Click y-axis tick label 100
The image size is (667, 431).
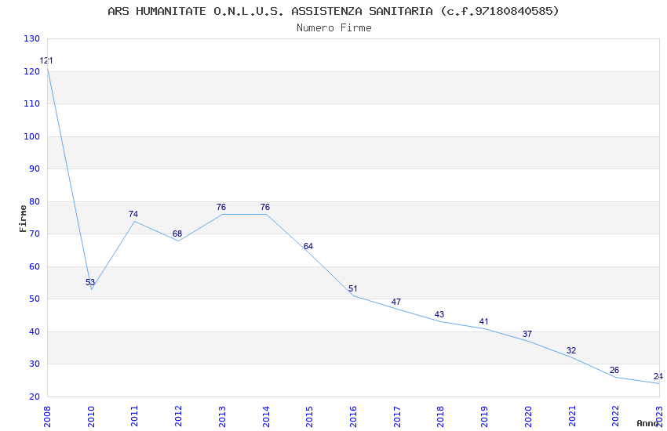click(32, 136)
